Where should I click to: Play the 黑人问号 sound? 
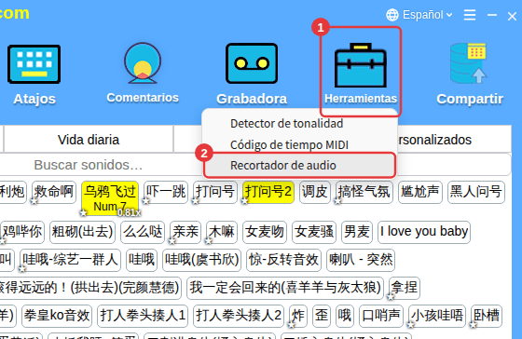tap(476, 192)
